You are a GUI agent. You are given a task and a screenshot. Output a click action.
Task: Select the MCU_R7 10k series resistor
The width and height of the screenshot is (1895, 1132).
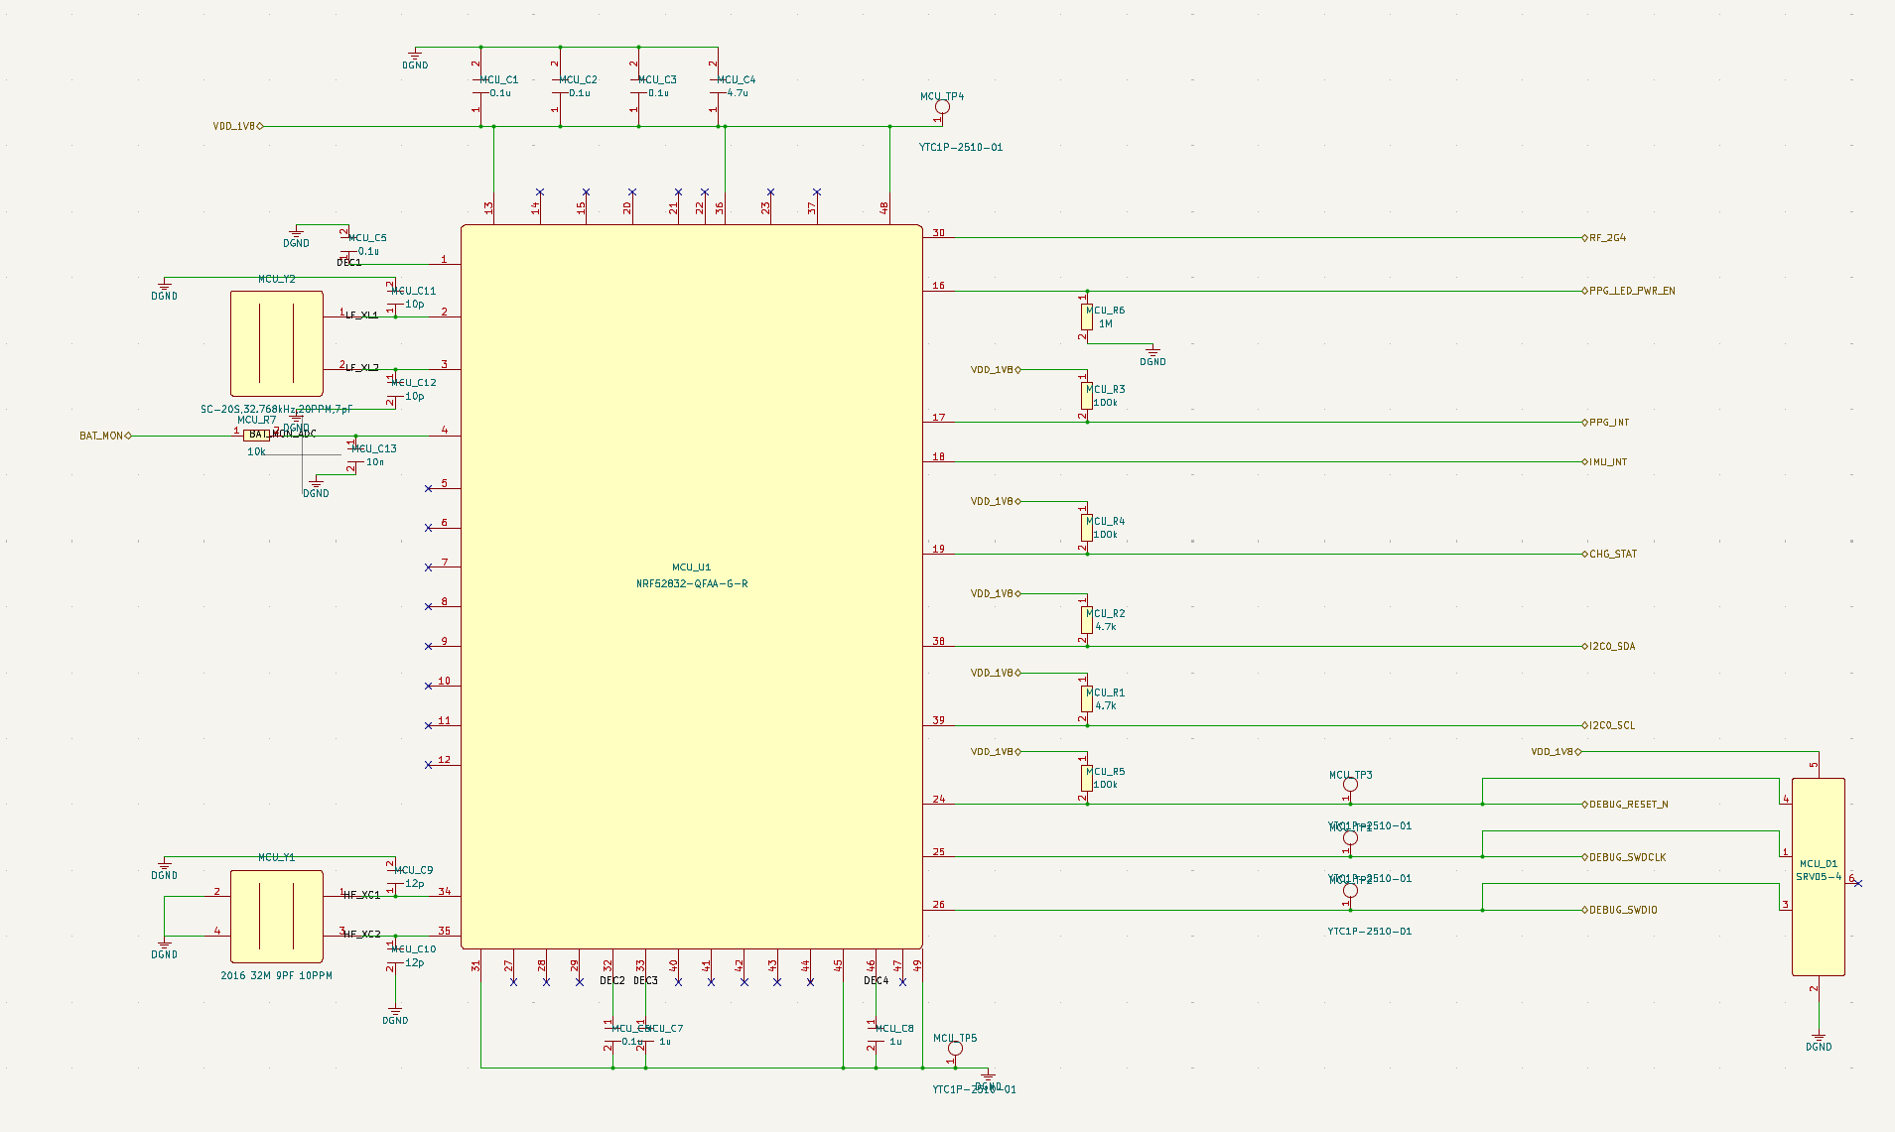pyautogui.click(x=256, y=436)
